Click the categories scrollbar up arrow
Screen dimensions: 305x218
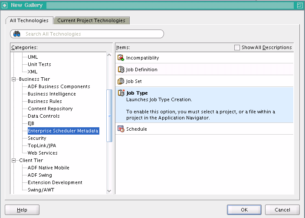click(x=109, y=55)
